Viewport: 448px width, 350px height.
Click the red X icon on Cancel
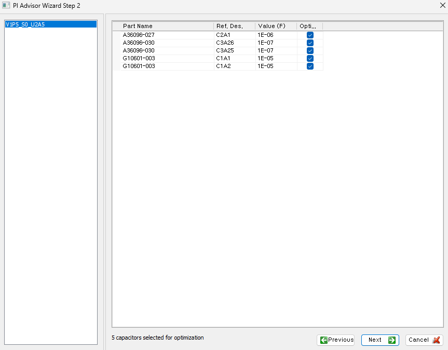[437, 340]
